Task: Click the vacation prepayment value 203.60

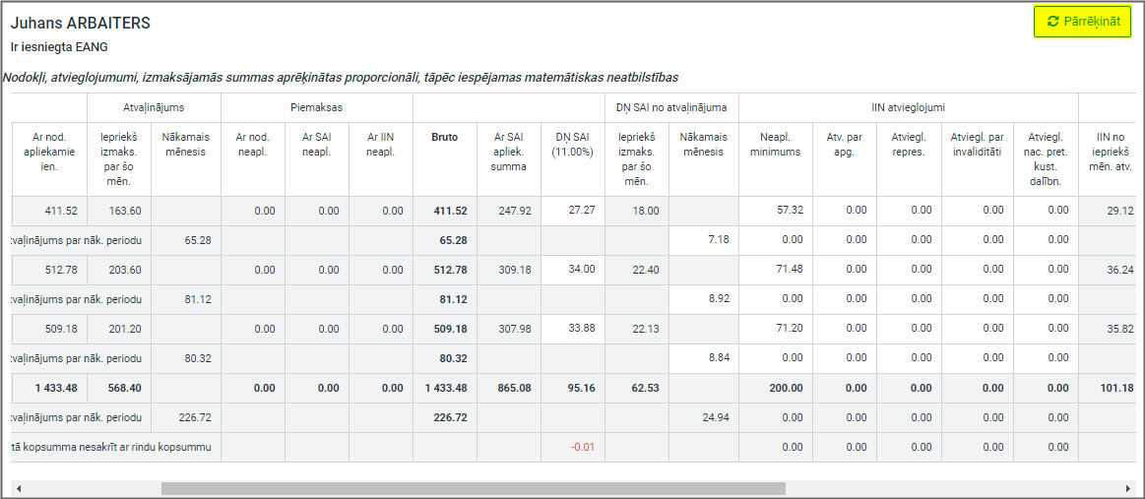Action: coord(124,270)
